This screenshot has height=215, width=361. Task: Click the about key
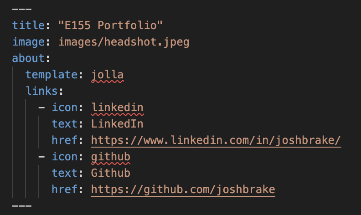coord(28,58)
